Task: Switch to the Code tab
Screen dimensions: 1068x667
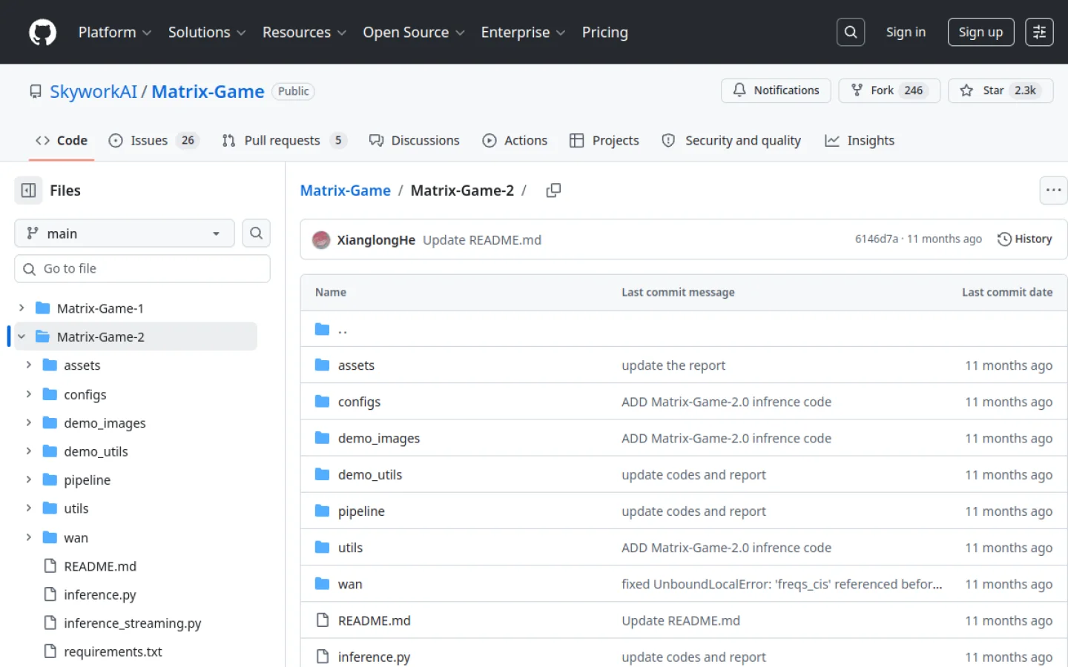Action: click(x=62, y=141)
